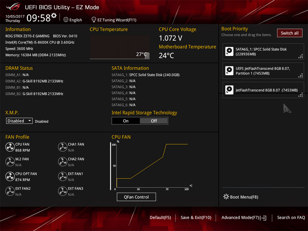Click the ROG logo icon

coord(13,7)
